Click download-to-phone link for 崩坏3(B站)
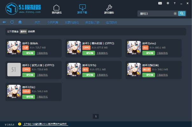192x127 pixels. point(42,97)
